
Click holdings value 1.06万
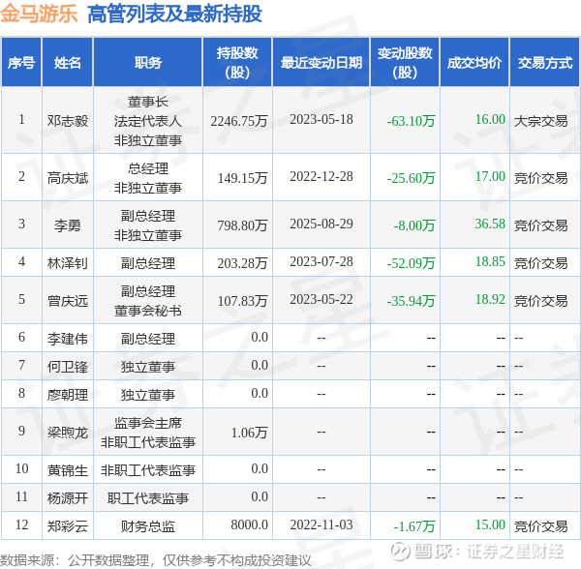[x=250, y=432]
